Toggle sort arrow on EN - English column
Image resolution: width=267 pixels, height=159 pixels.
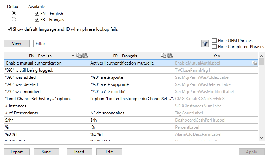73,56
